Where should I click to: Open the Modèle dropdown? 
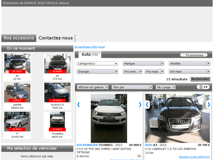(189, 63)
